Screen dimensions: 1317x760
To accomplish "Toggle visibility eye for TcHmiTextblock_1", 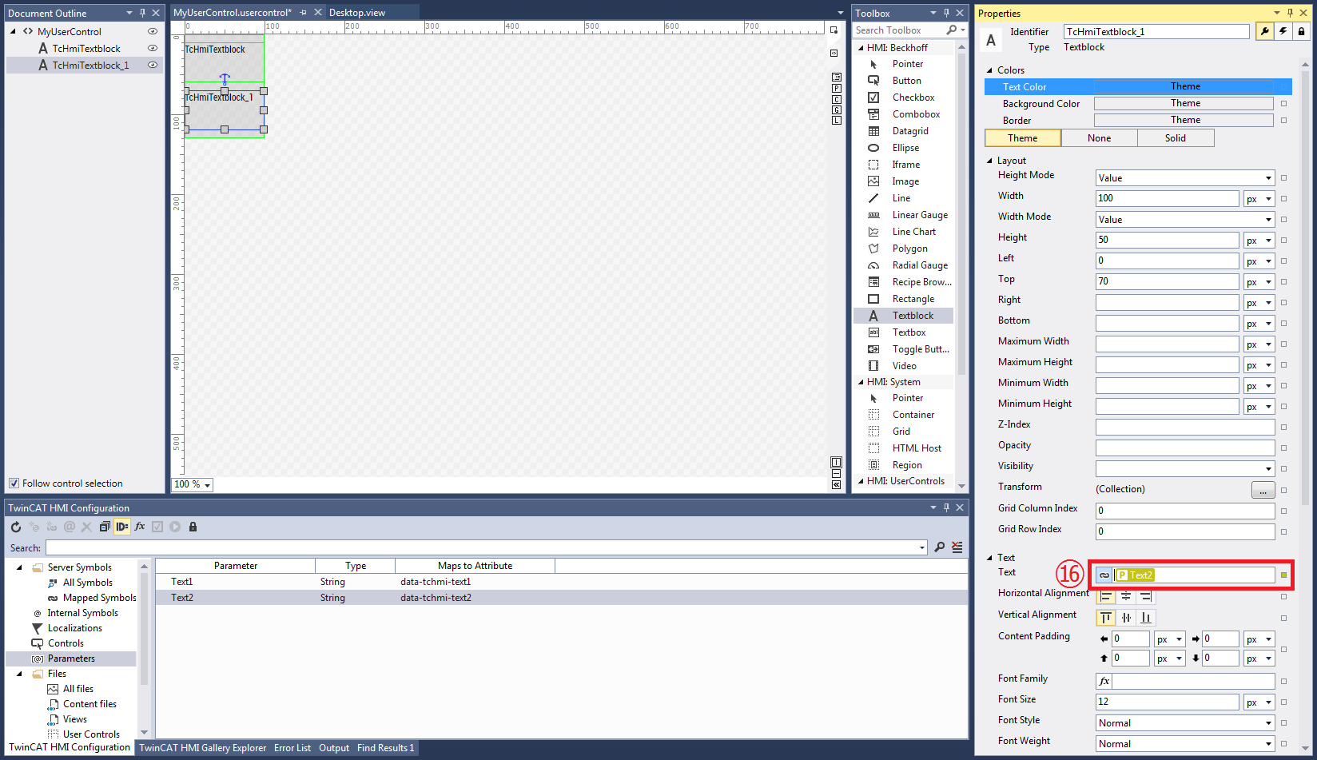I will (x=152, y=66).
